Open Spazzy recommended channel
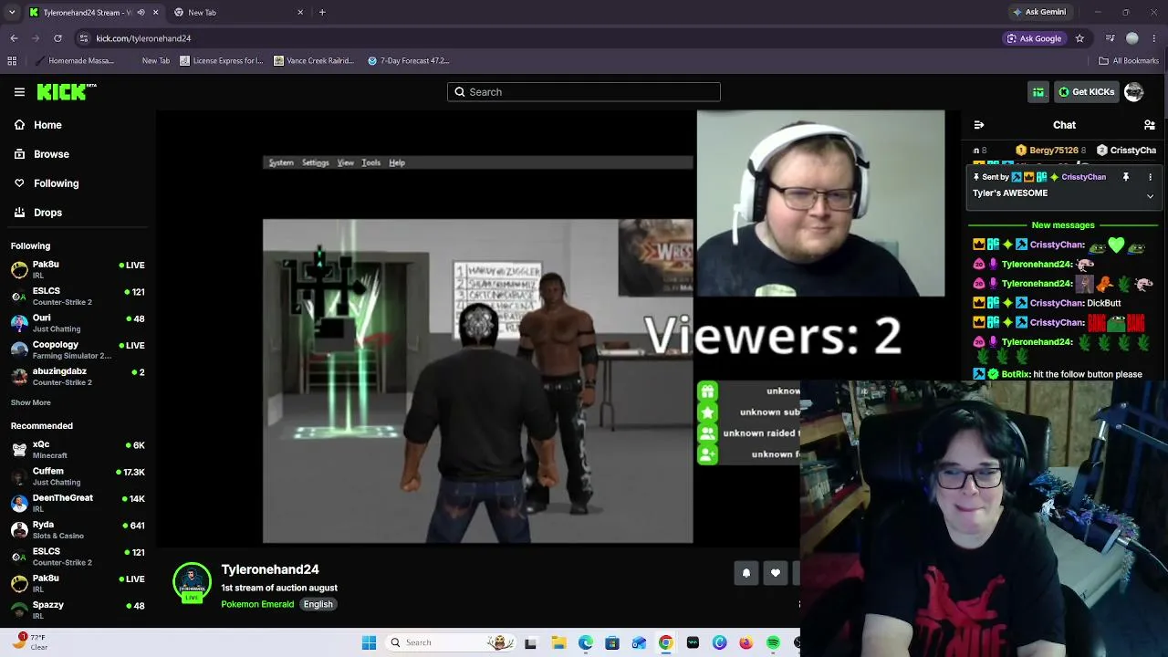Viewport: 1168px width, 657px height. click(77, 610)
